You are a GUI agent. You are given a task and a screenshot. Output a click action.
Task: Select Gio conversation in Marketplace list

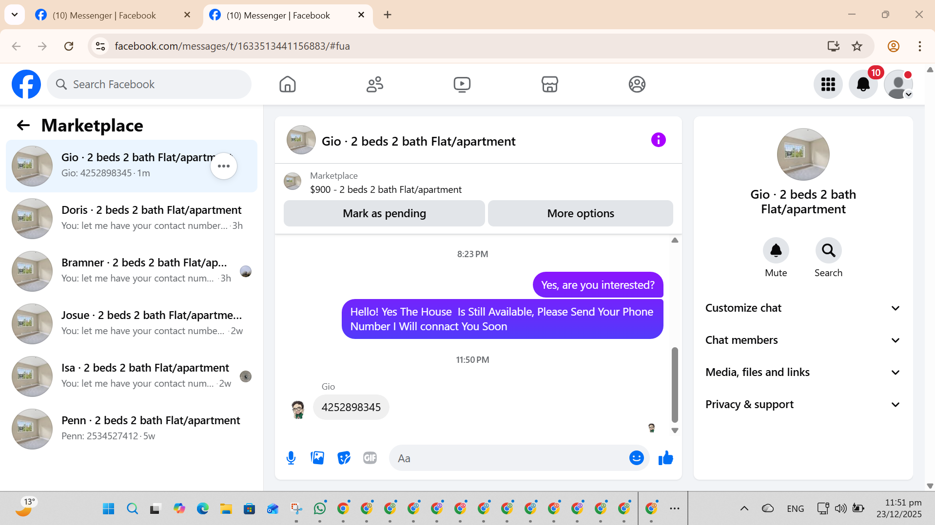click(x=132, y=166)
